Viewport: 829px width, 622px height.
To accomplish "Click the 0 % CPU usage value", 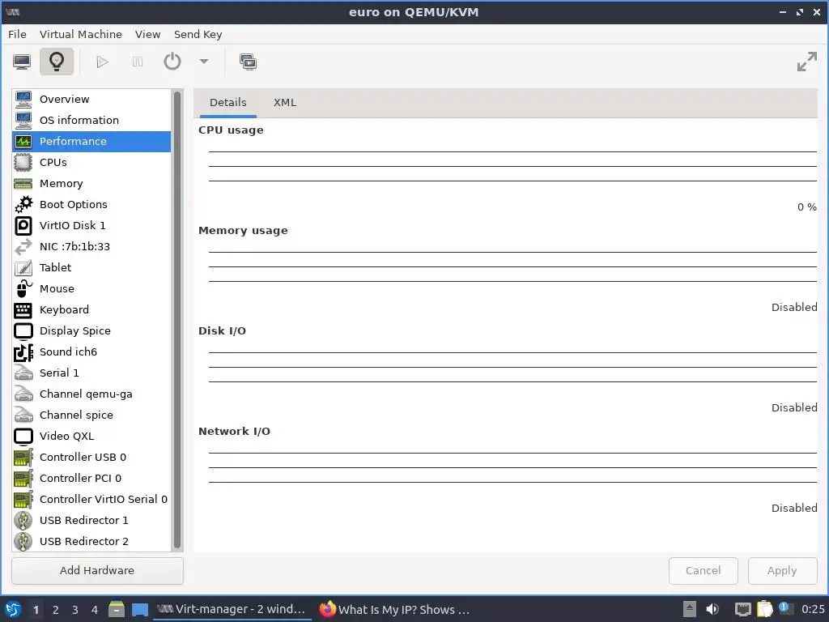I will click(x=807, y=207).
